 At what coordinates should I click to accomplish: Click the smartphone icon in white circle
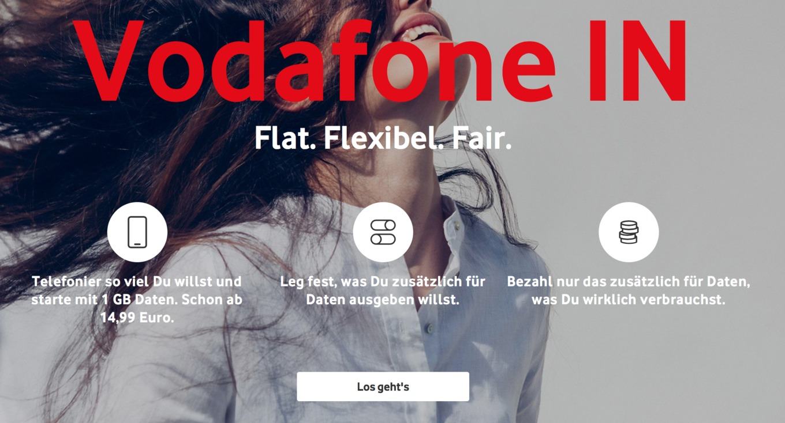point(137,232)
